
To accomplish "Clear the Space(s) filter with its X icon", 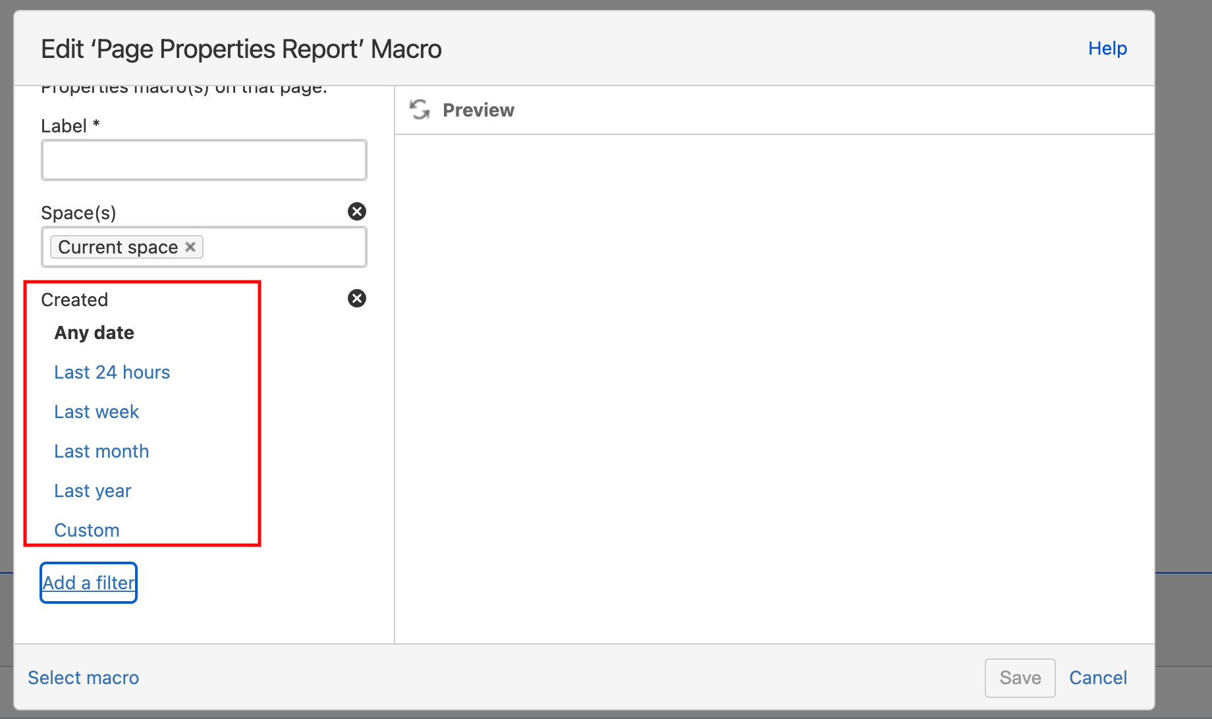I will click(356, 211).
